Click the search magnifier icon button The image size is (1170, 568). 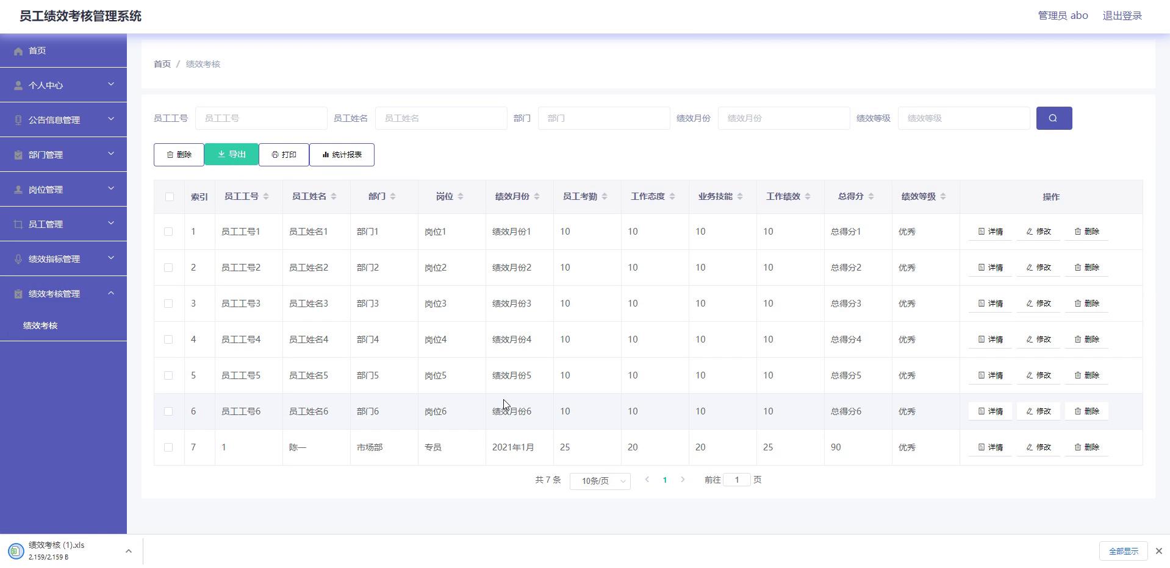click(x=1053, y=118)
